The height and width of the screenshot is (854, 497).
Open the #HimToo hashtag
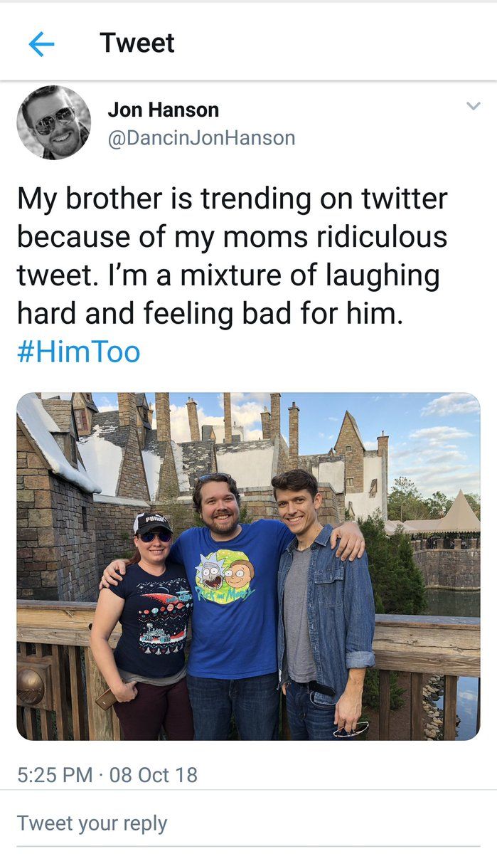pos(78,352)
